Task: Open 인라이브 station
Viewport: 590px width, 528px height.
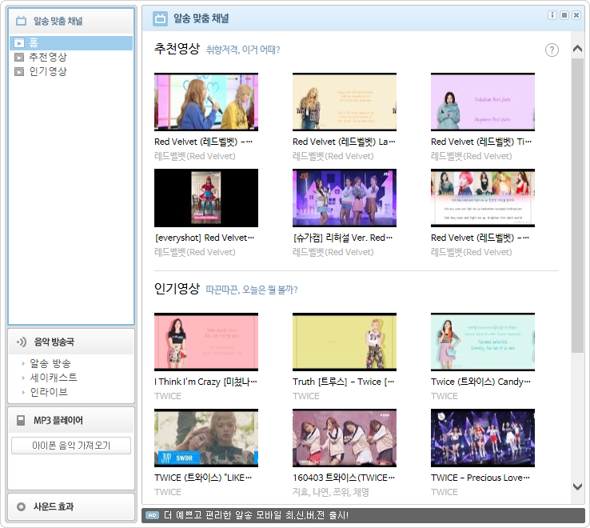Action: (x=49, y=392)
